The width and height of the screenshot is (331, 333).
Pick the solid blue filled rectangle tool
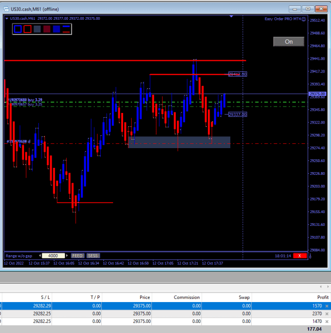pos(56,29)
